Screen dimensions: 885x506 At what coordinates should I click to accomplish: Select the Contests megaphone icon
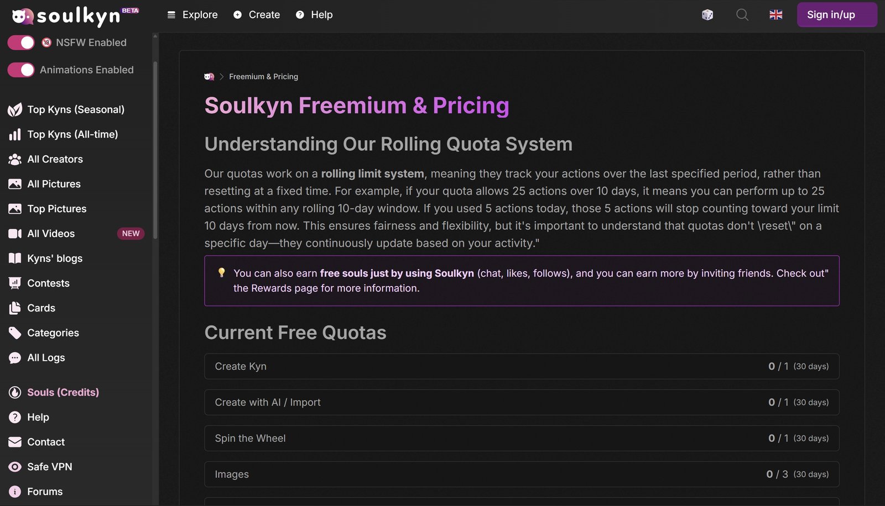point(14,283)
